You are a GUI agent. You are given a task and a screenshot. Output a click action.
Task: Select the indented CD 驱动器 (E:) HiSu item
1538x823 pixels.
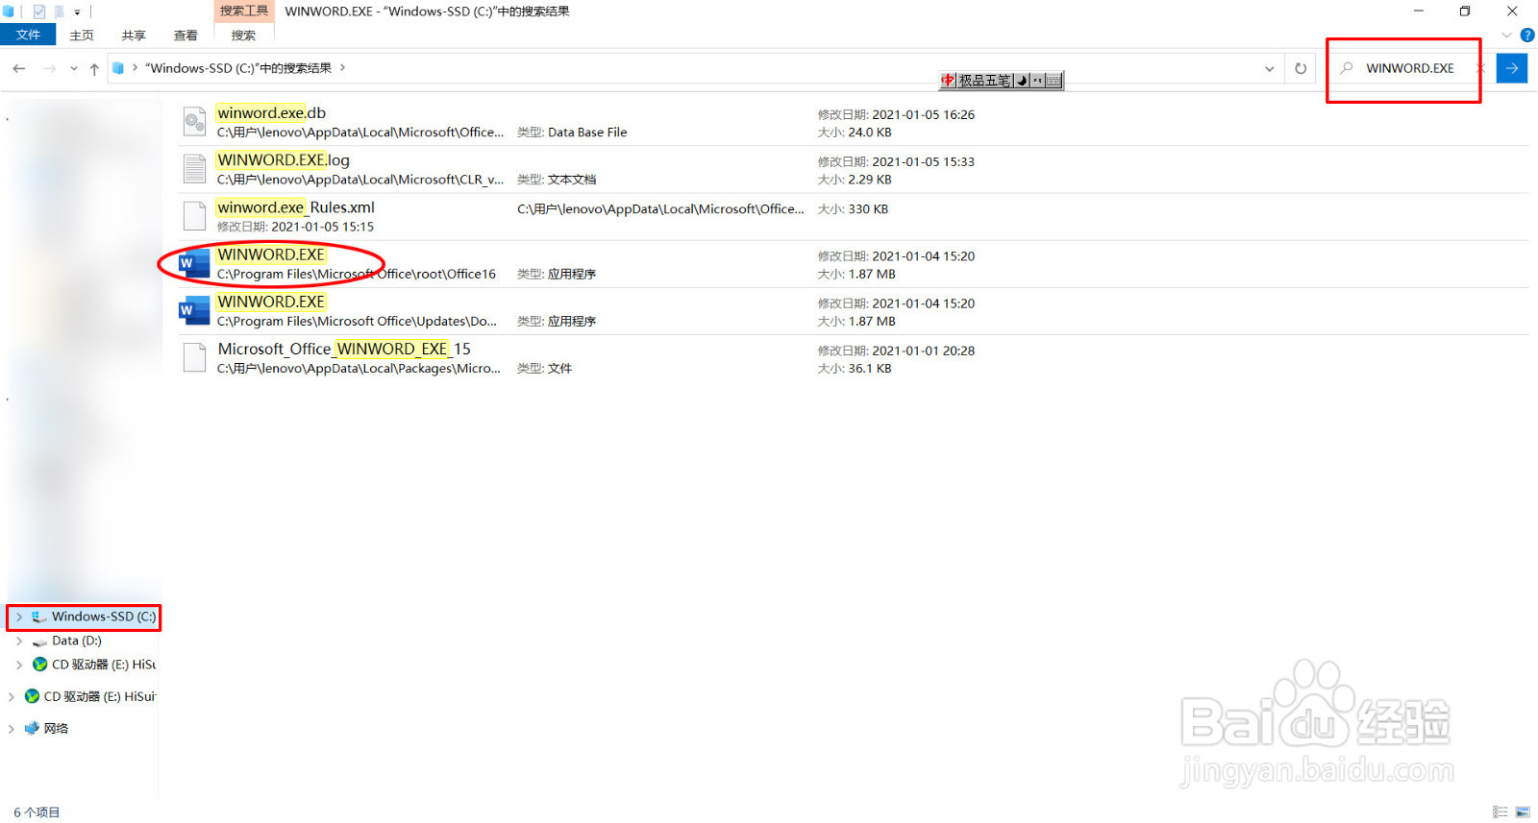tap(104, 665)
